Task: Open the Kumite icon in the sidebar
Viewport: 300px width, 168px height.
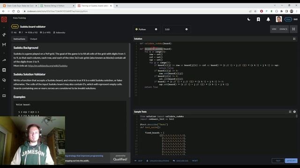Action: [4, 45]
